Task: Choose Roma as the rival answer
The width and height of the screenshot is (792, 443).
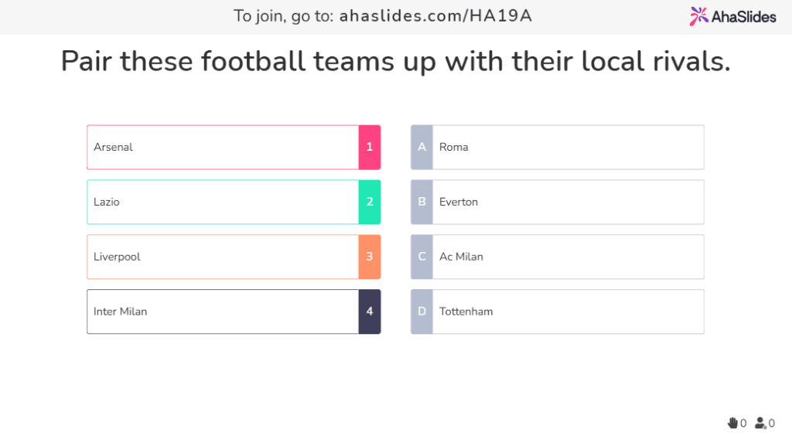Action: (x=568, y=147)
